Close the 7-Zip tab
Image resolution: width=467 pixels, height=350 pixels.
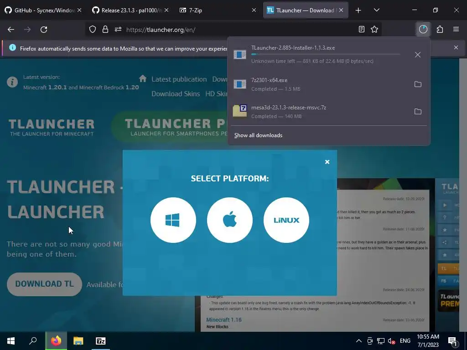[254, 10]
